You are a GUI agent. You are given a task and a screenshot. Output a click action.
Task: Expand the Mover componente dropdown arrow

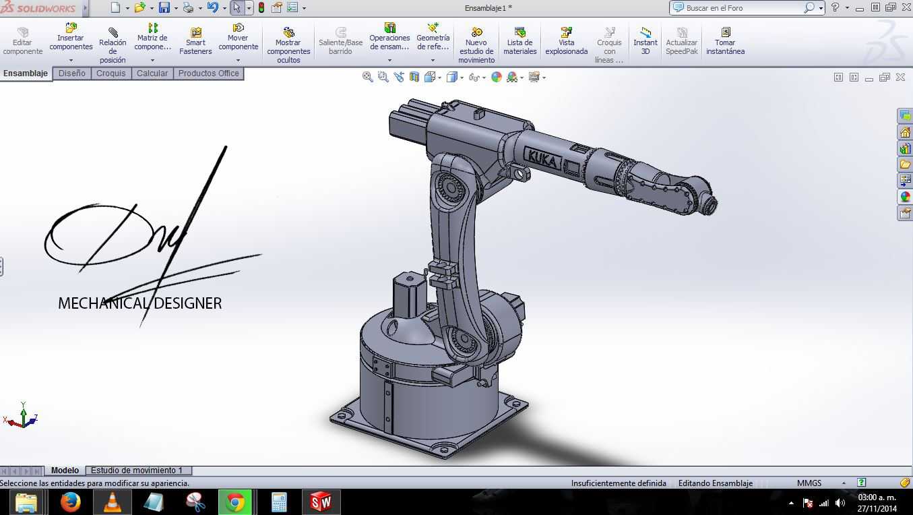(238, 60)
